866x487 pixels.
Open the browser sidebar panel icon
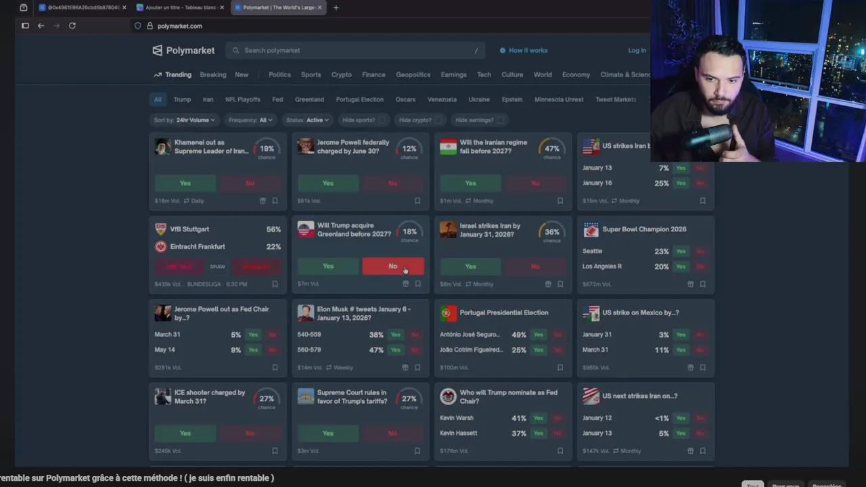pyautogui.click(x=25, y=26)
